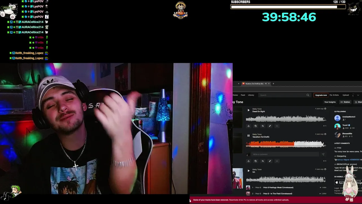
Task: Repost the Vacation (1st Draft) track
Action: 263,161
